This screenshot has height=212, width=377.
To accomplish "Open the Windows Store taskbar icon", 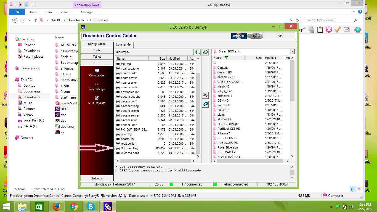I will 39,206.
